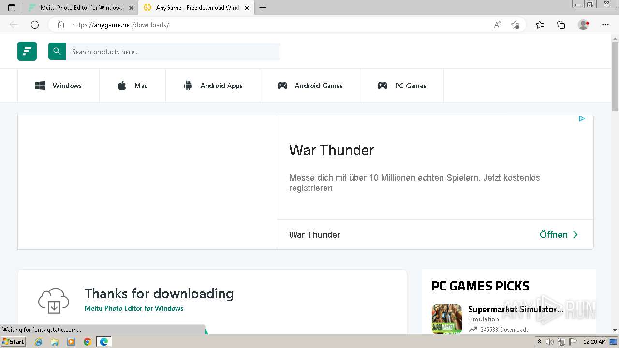Launch Internet Explorer from taskbar
This screenshot has height=348, width=619.
point(39,342)
